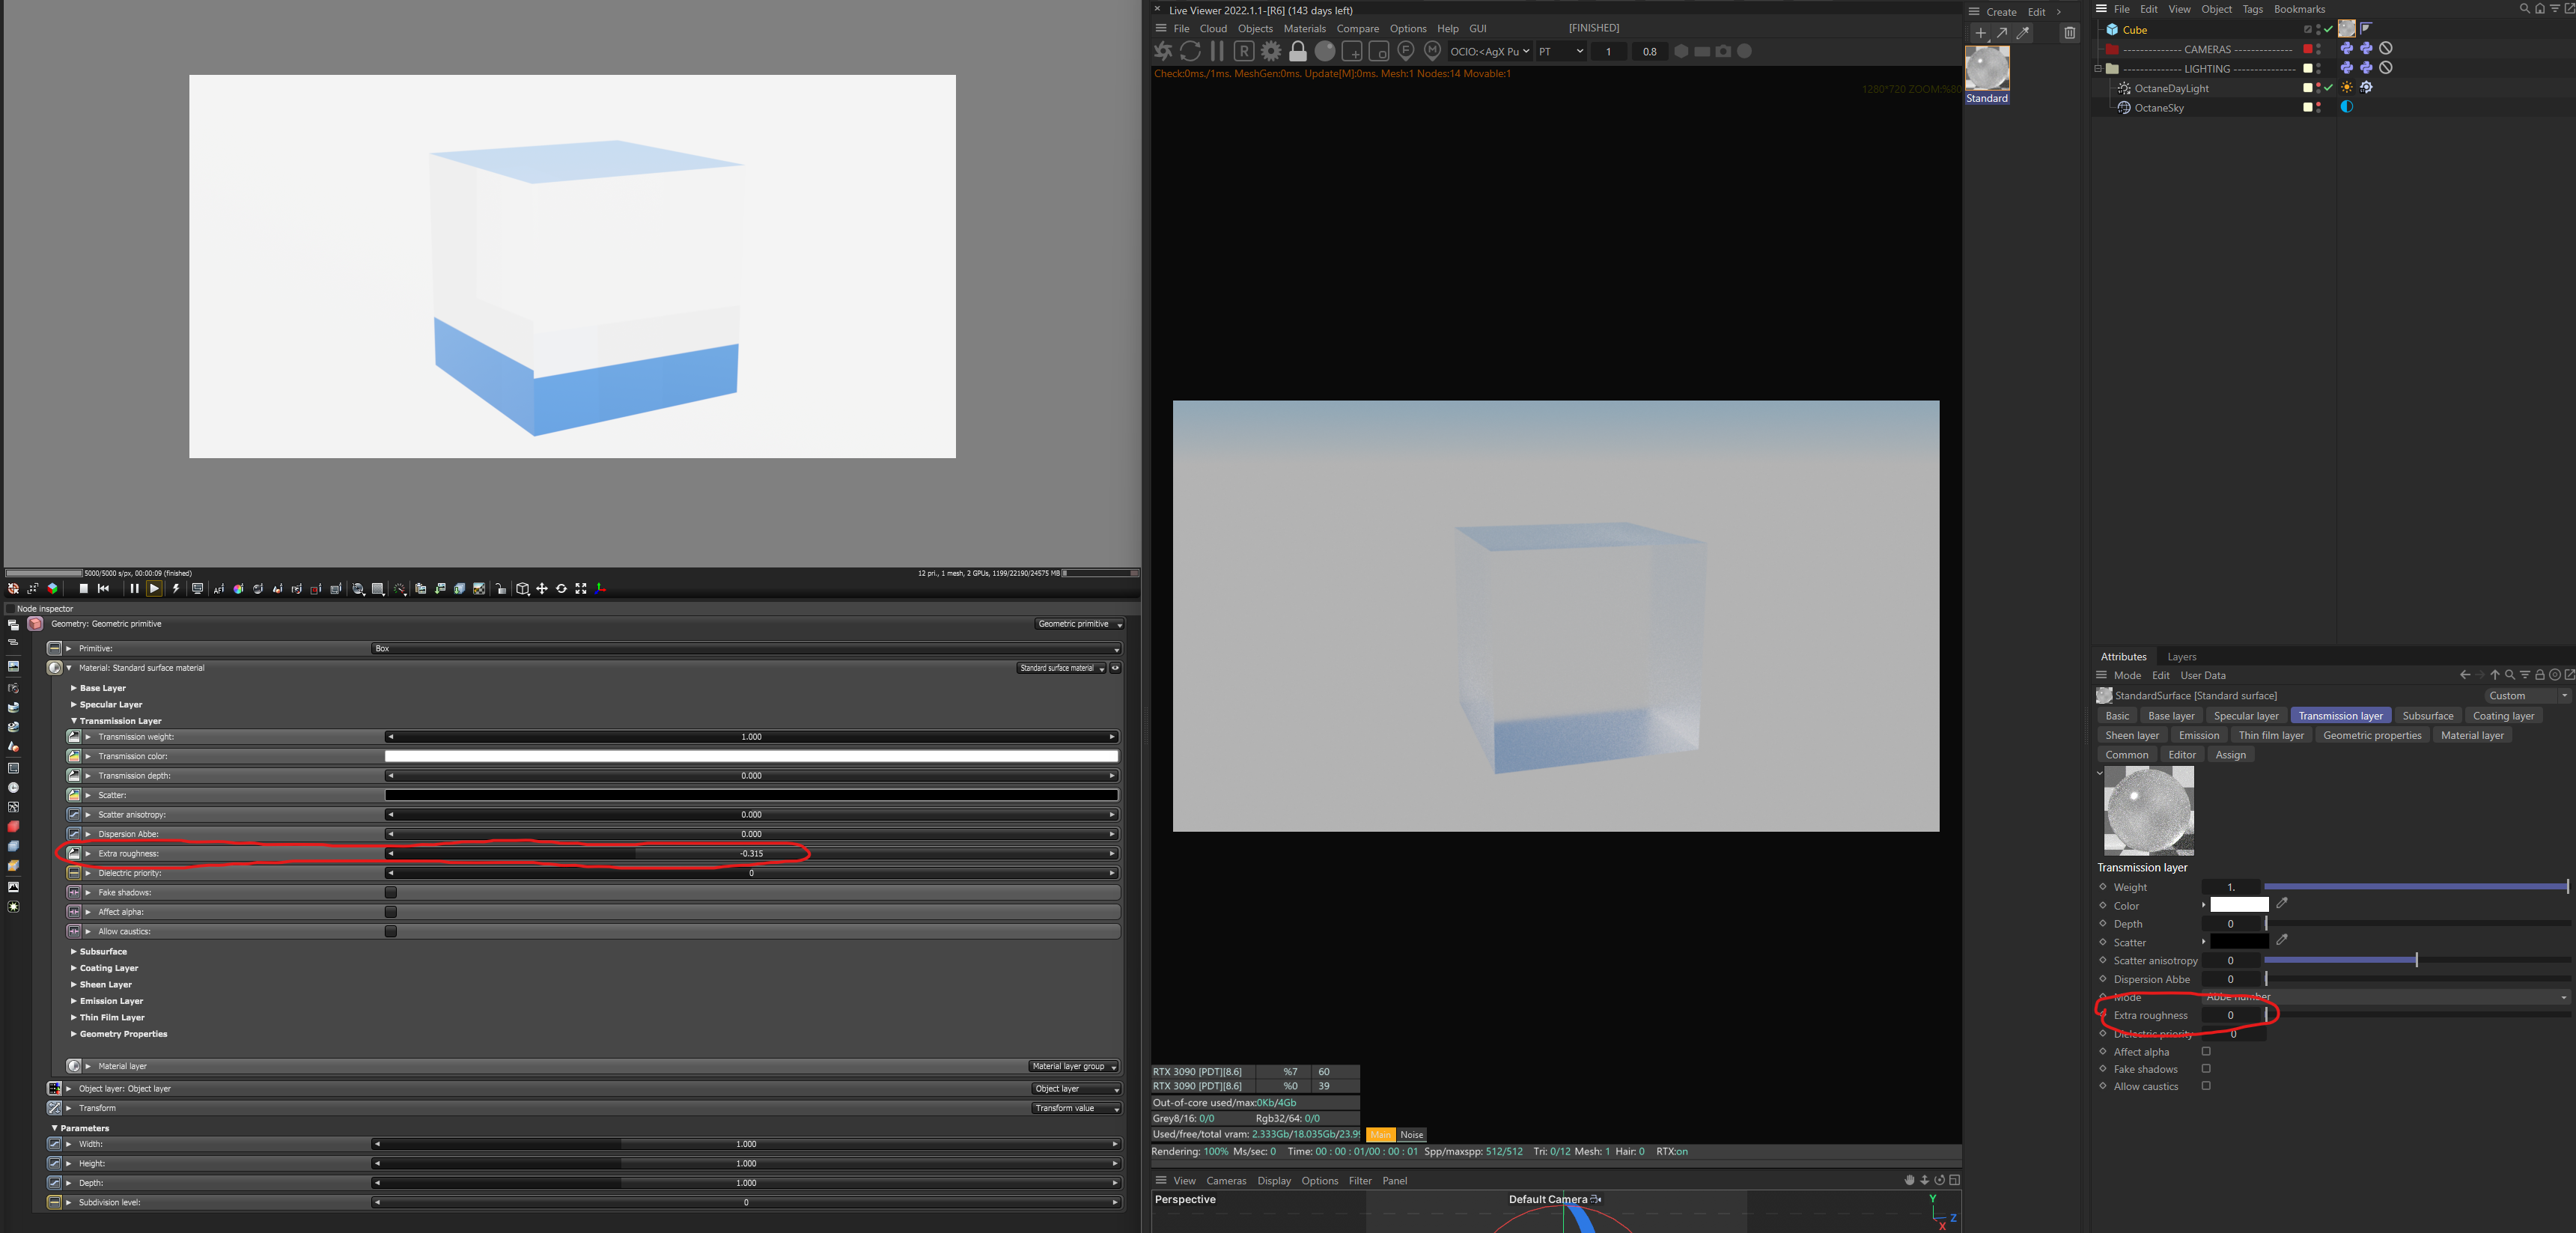Click the restart render refresh icon
Image resolution: width=2576 pixels, height=1233 pixels.
[x=1190, y=51]
